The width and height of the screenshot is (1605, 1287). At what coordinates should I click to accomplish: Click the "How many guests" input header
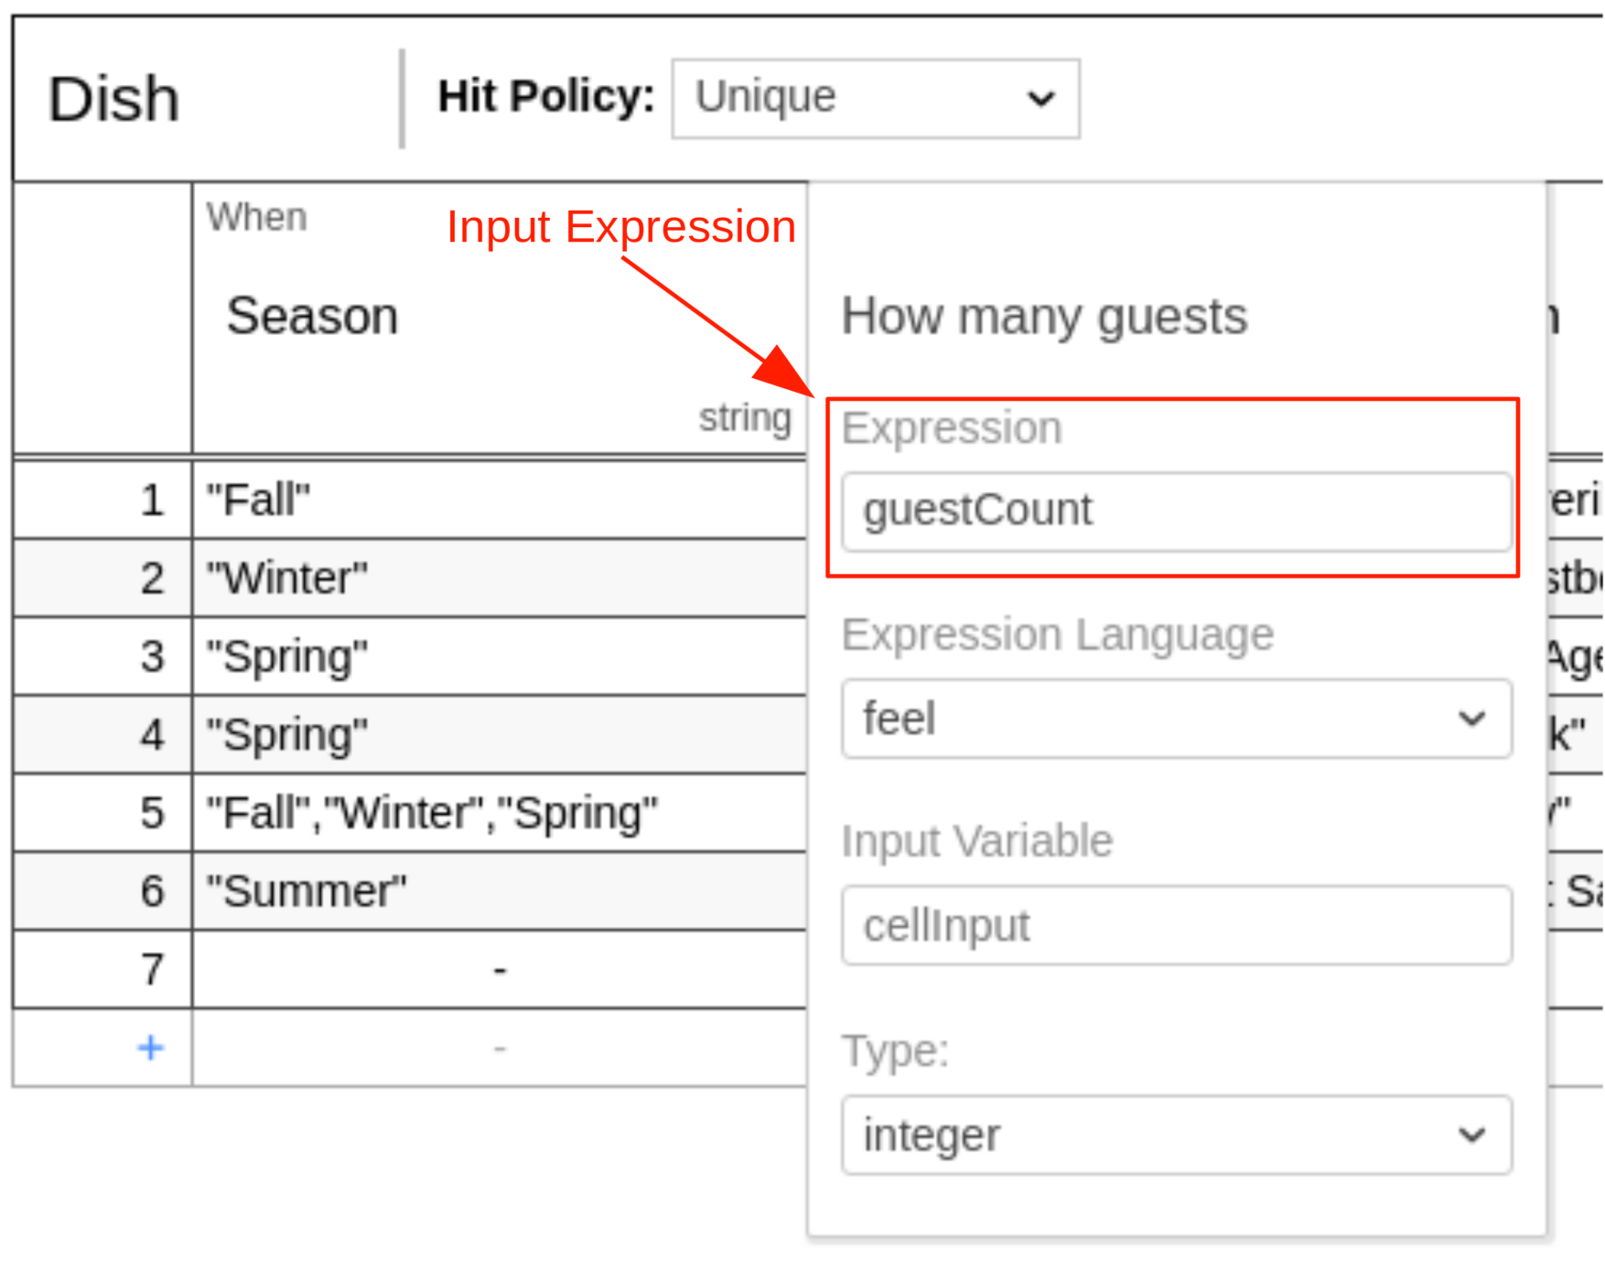pos(1043,316)
